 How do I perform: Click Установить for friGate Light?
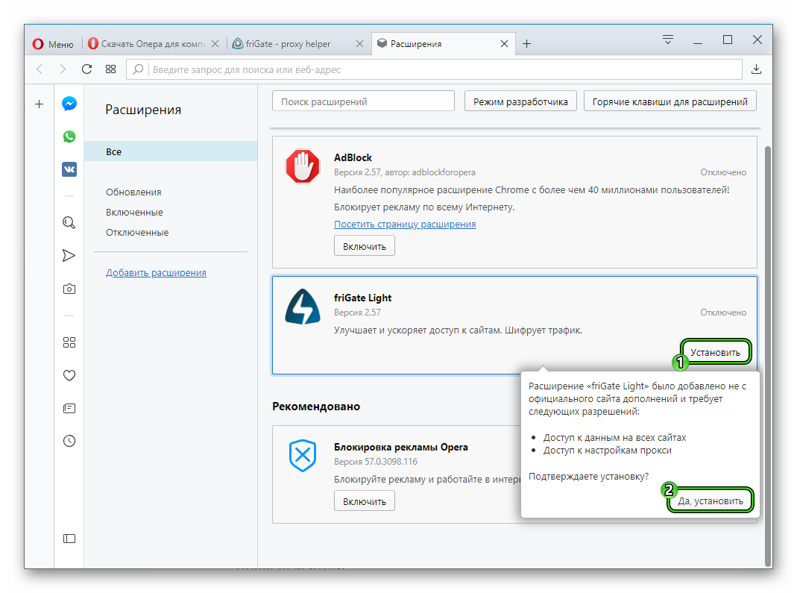point(715,352)
